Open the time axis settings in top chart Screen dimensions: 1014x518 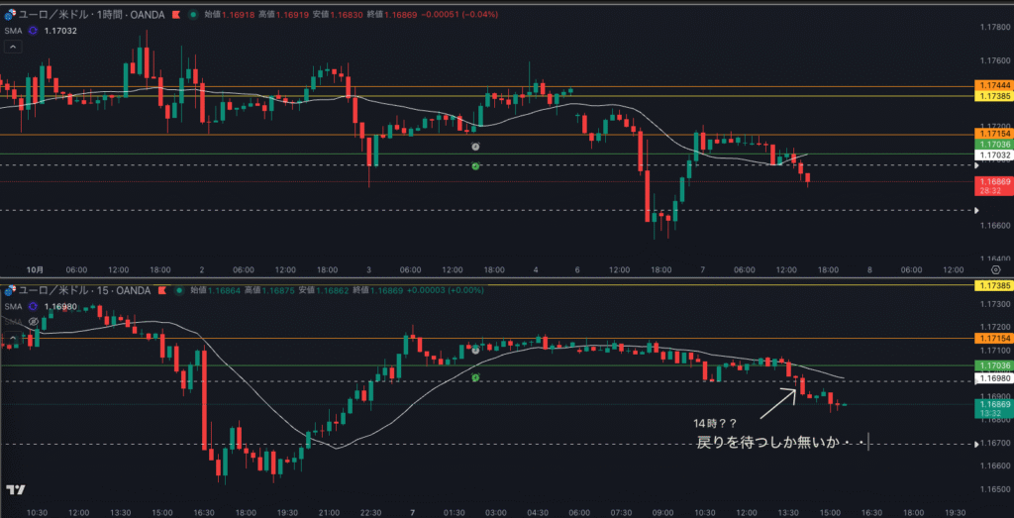pyautogui.click(x=993, y=269)
